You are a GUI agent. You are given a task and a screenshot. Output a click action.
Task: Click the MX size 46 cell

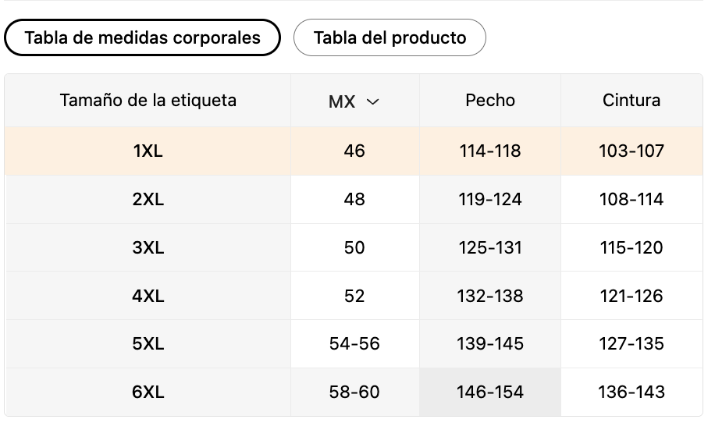point(354,151)
